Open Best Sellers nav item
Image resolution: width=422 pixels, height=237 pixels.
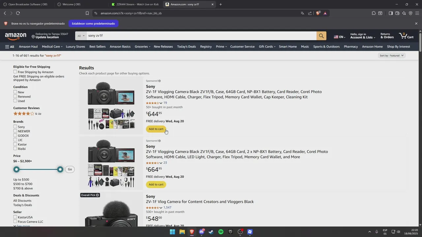(97, 47)
